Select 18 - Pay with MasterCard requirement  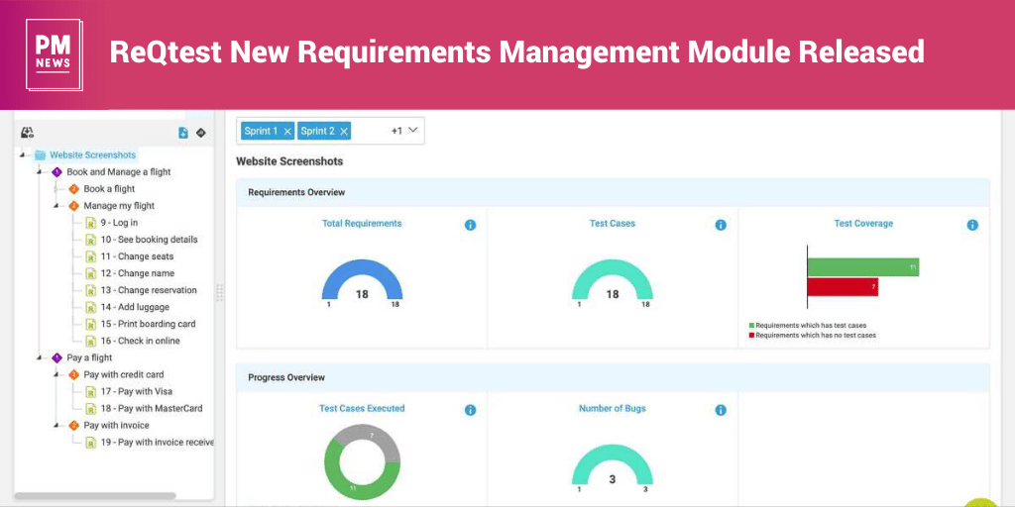tap(151, 408)
